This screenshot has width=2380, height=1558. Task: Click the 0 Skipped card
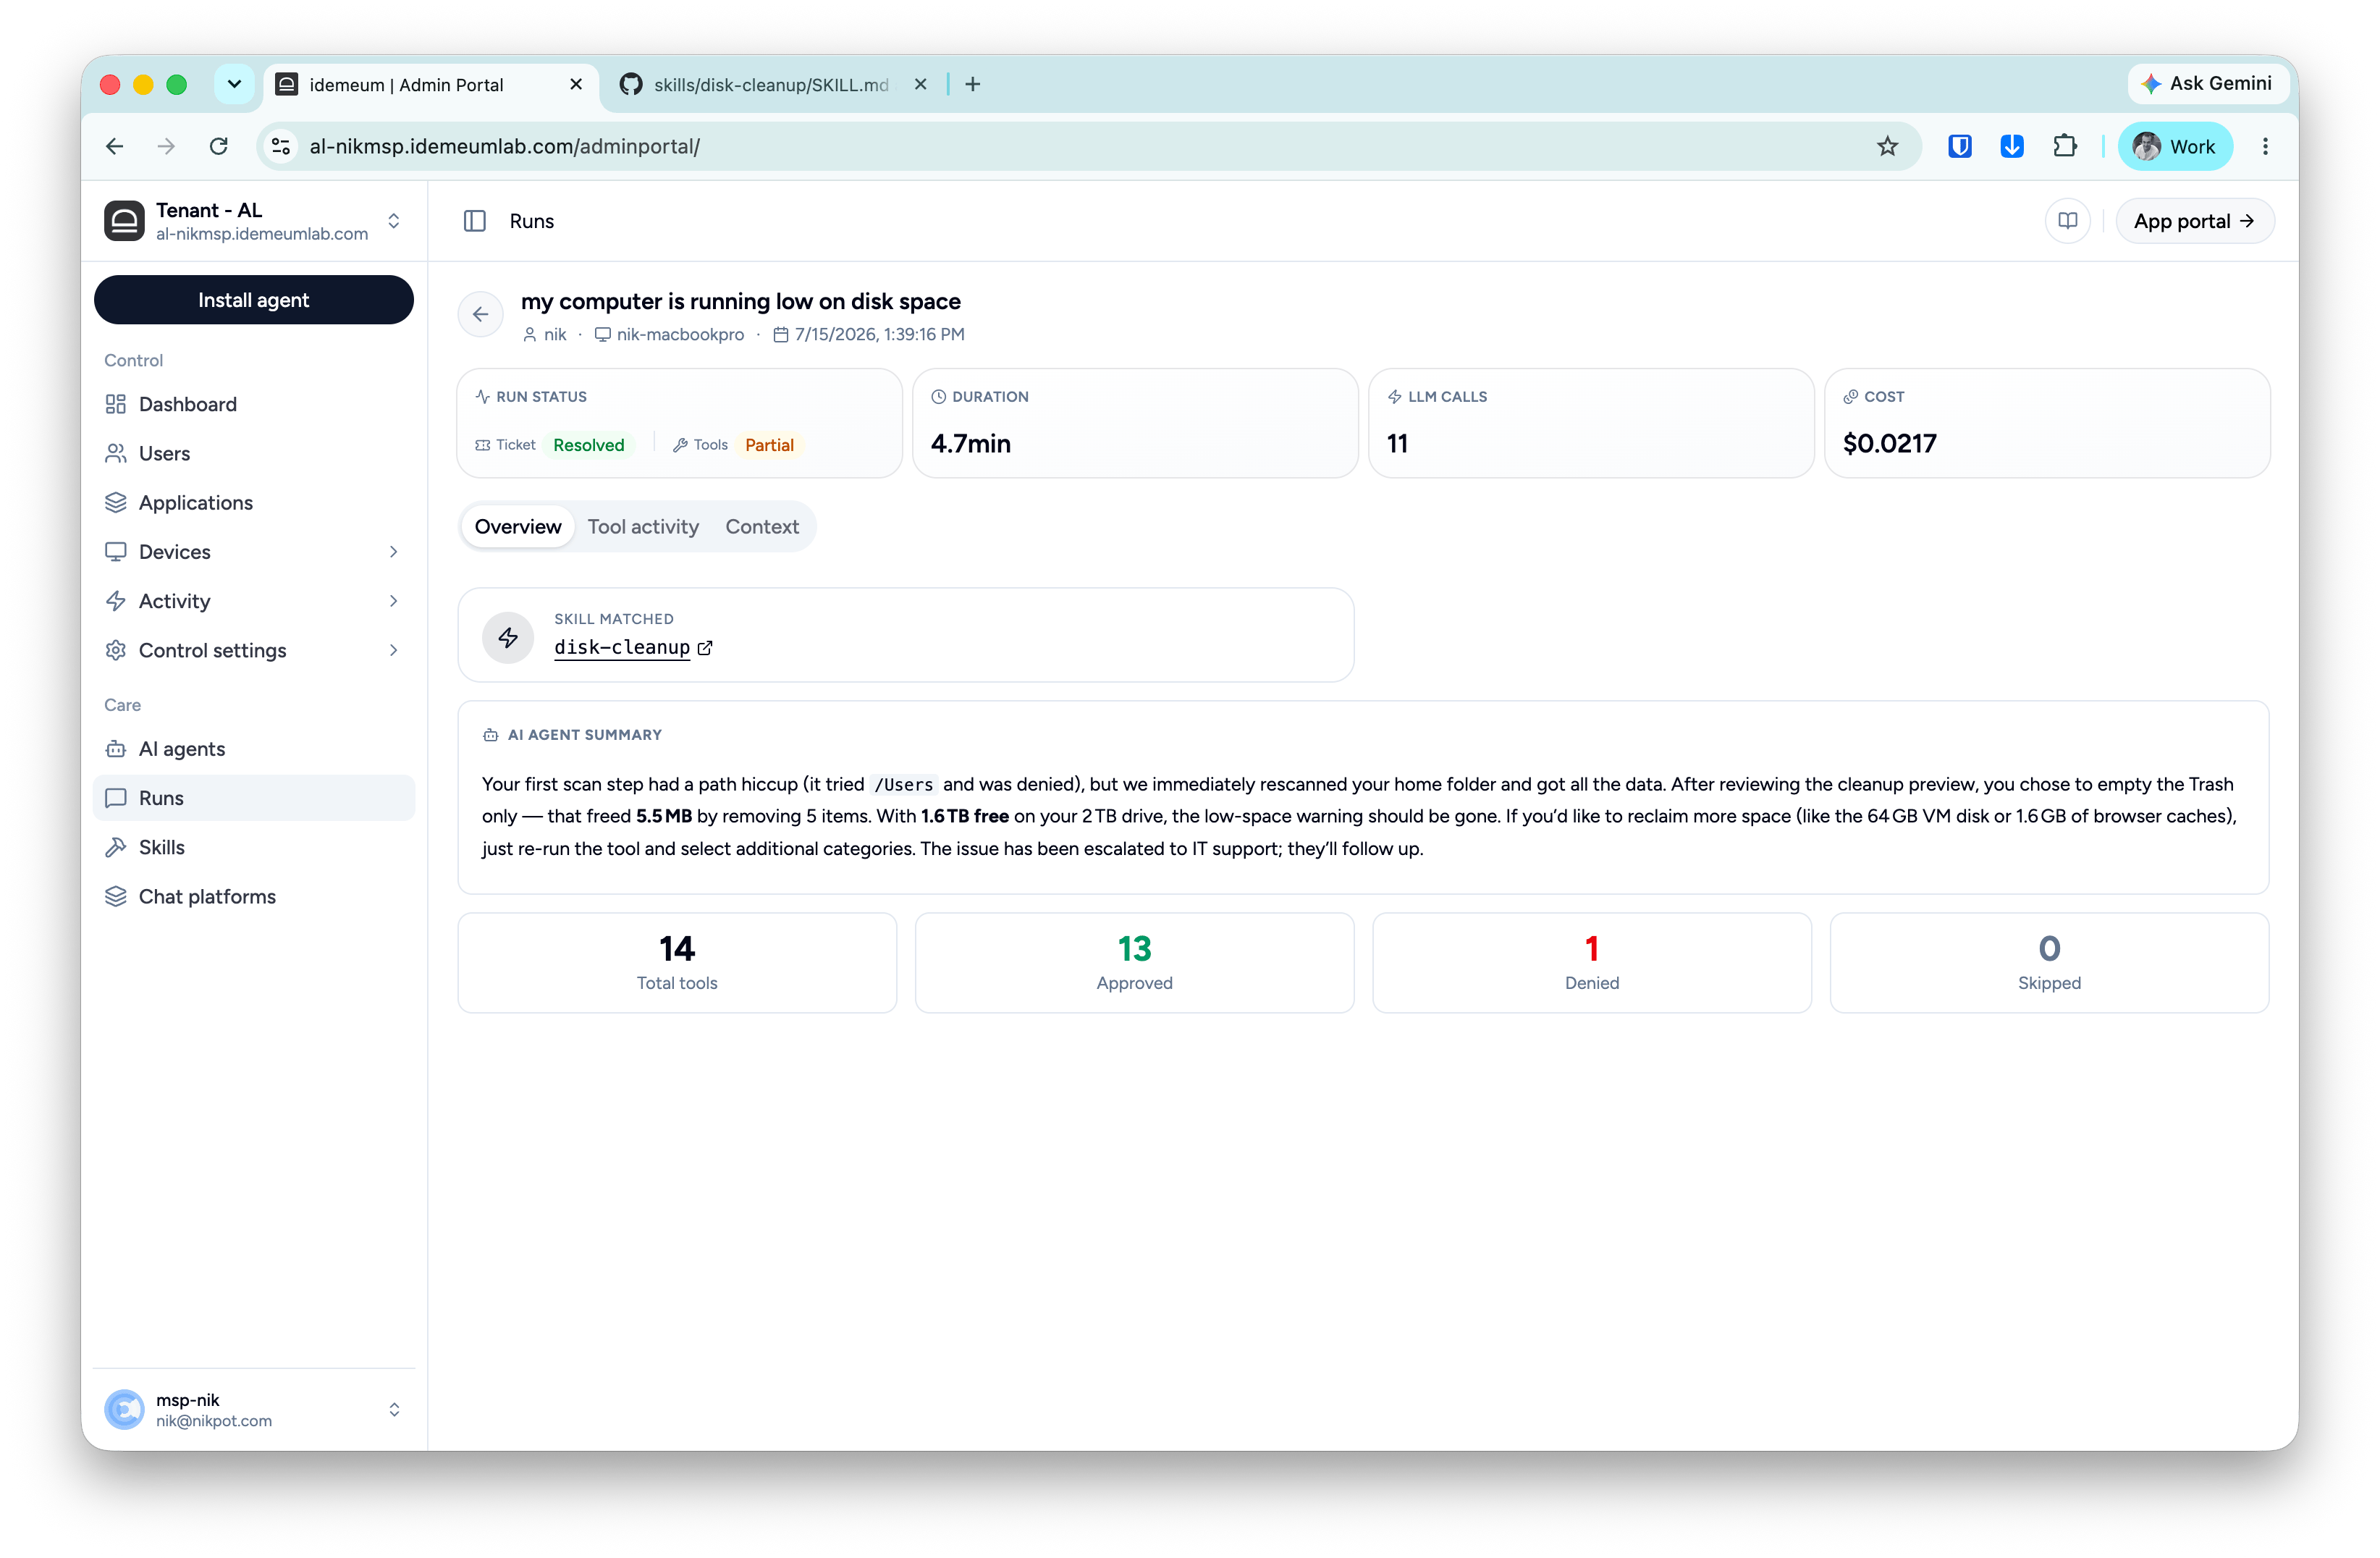[x=2049, y=962]
